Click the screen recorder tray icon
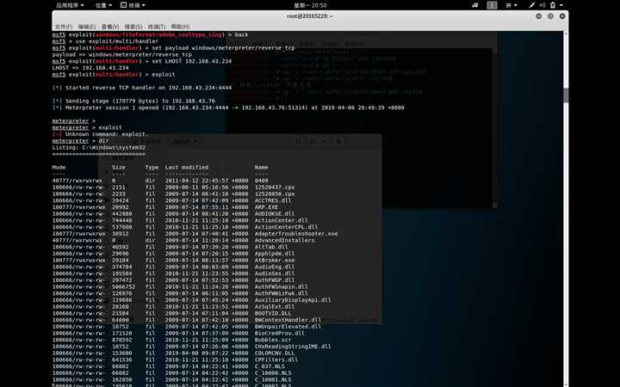 pyautogui.click(x=475, y=5)
